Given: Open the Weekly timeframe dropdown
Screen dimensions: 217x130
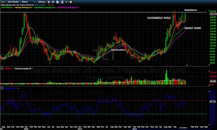Looking at the screenshot, I should [x=28, y=2].
